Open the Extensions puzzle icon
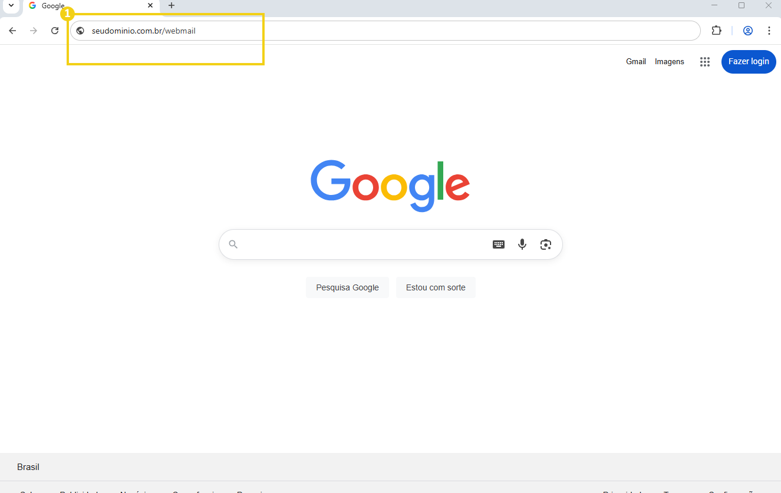The height and width of the screenshot is (493, 781). [716, 31]
